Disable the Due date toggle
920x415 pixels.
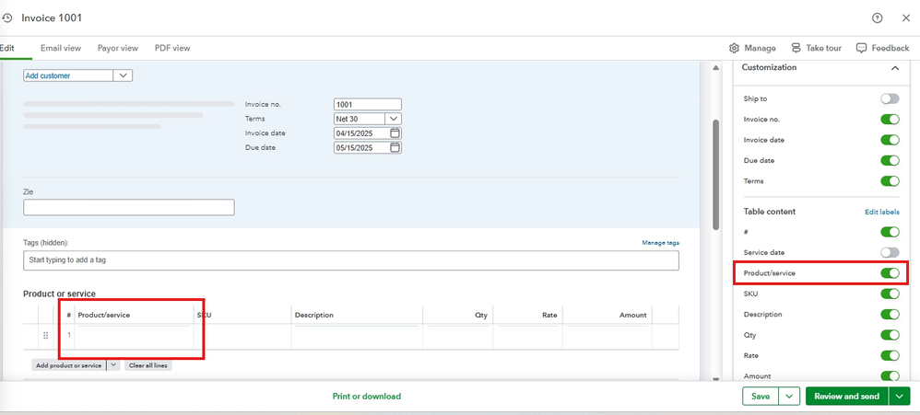890,160
